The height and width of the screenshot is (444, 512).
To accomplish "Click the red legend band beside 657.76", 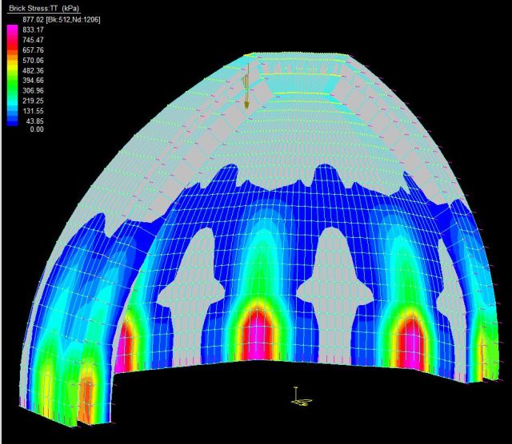I will point(12,50).
